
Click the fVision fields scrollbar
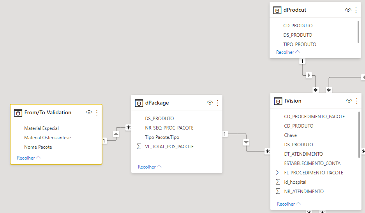coord(359,135)
